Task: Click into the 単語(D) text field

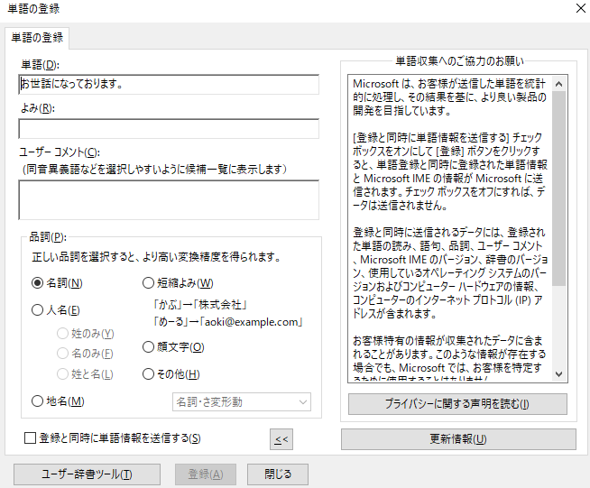Action: (x=169, y=84)
